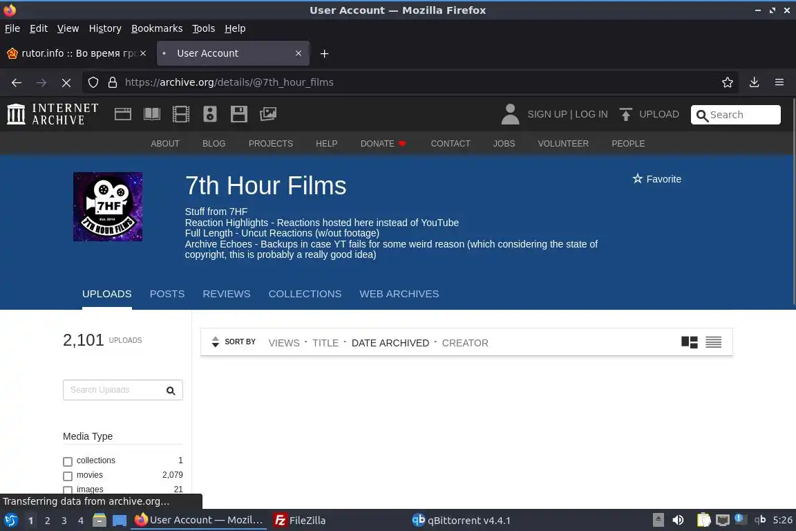The width and height of the screenshot is (796, 531).
Task: Sort uploads by CREATOR
Action: pos(465,343)
